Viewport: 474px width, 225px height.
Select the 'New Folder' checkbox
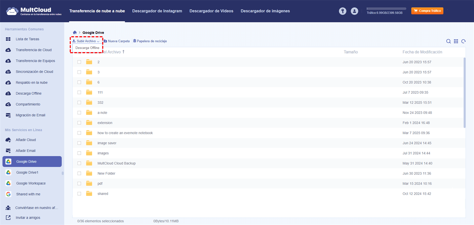pyautogui.click(x=79, y=173)
